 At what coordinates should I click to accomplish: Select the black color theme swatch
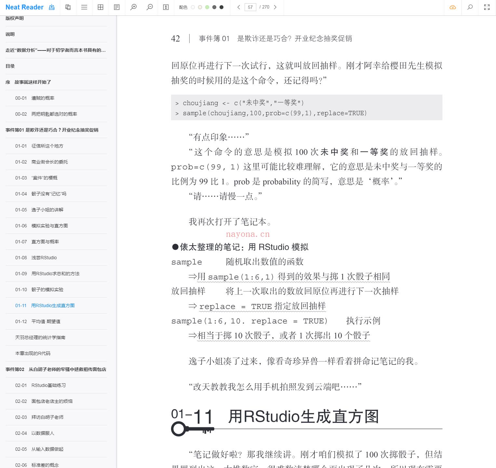[221, 7]
